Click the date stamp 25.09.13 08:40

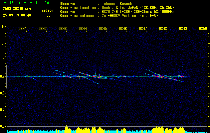coord(17,15)
